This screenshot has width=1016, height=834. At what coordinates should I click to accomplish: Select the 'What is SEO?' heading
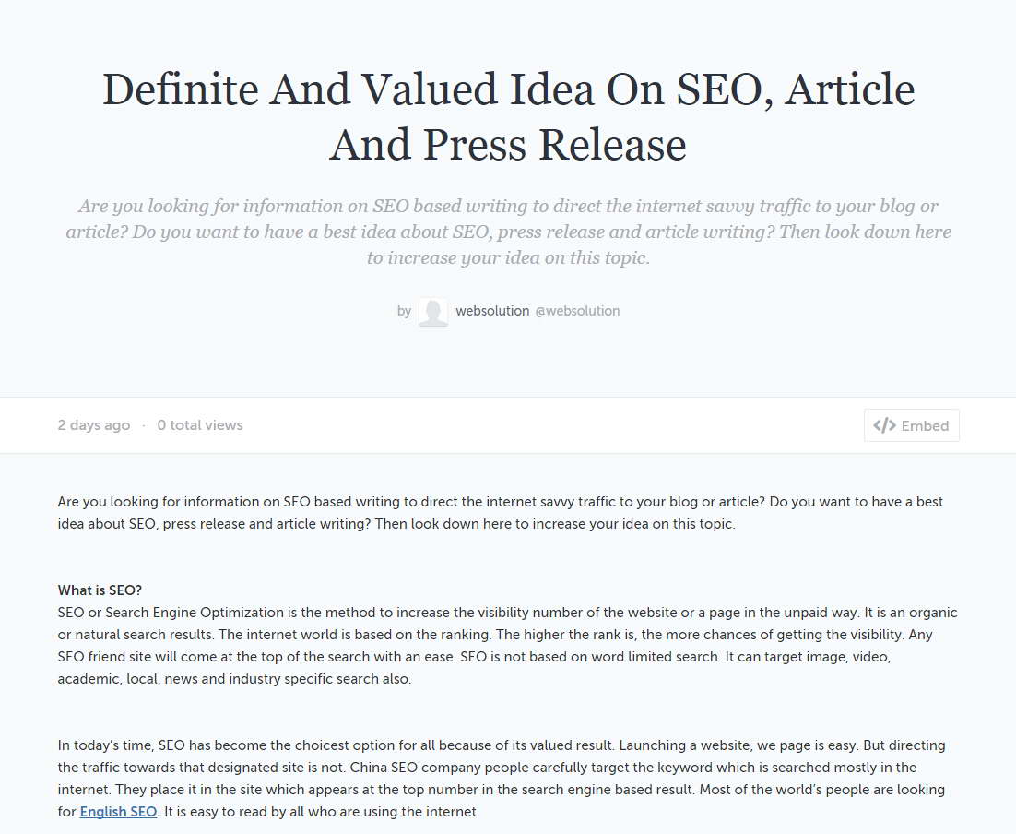pos(100,590)
